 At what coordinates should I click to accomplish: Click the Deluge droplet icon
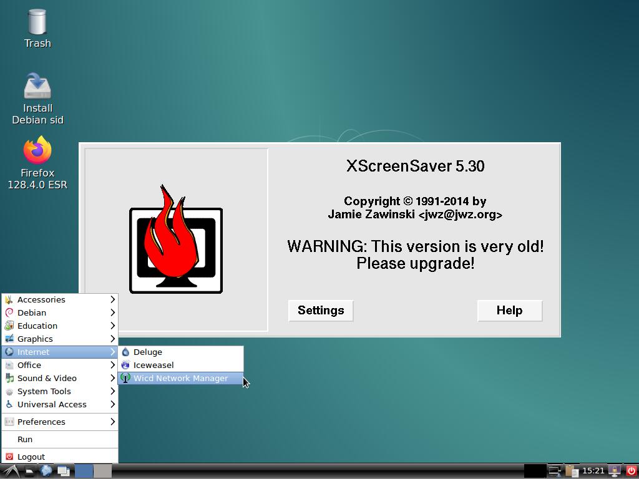[x=125, y=352]
